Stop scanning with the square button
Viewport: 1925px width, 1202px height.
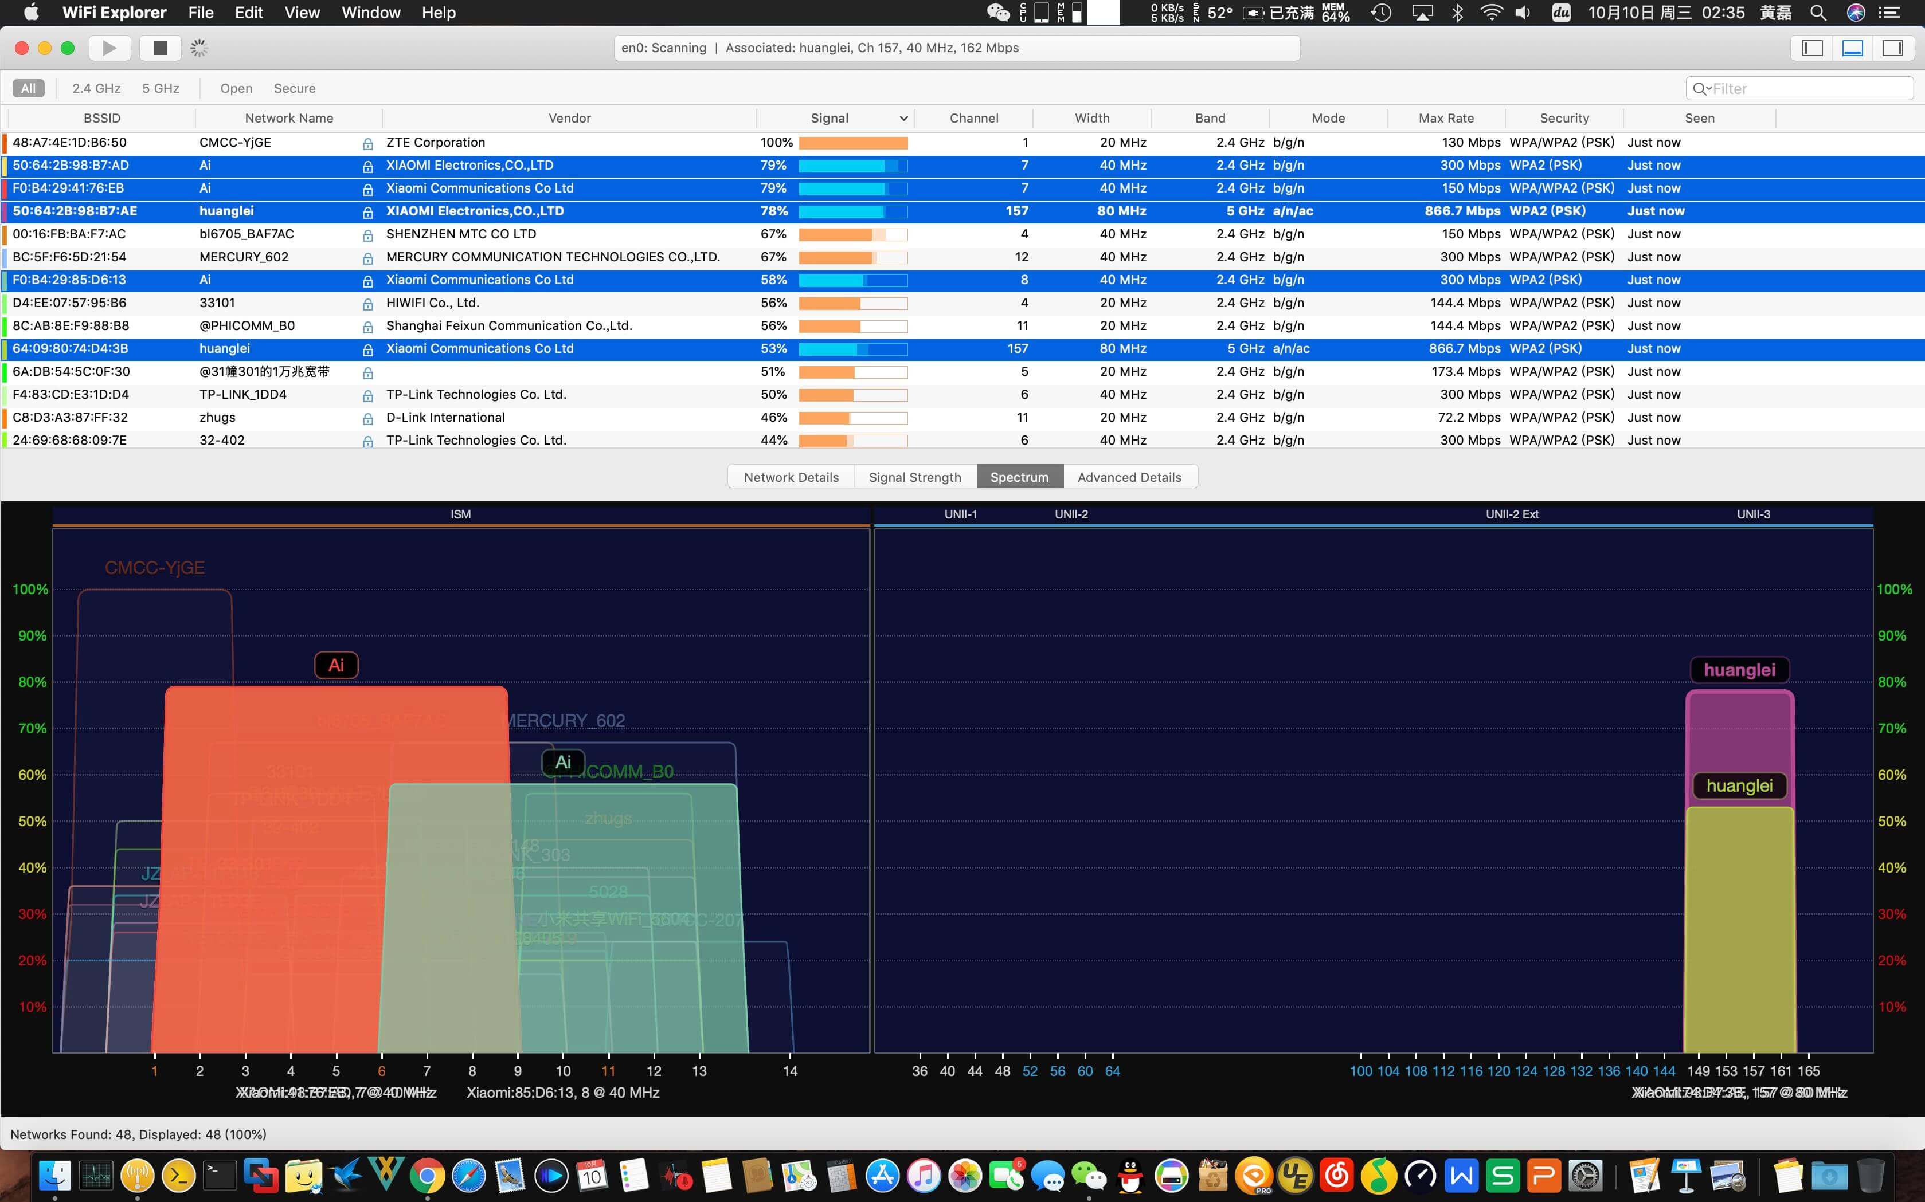point(160,48)
